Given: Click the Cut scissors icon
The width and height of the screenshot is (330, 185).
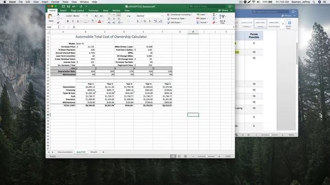Looking at the screenshot, I should (58, 14).
